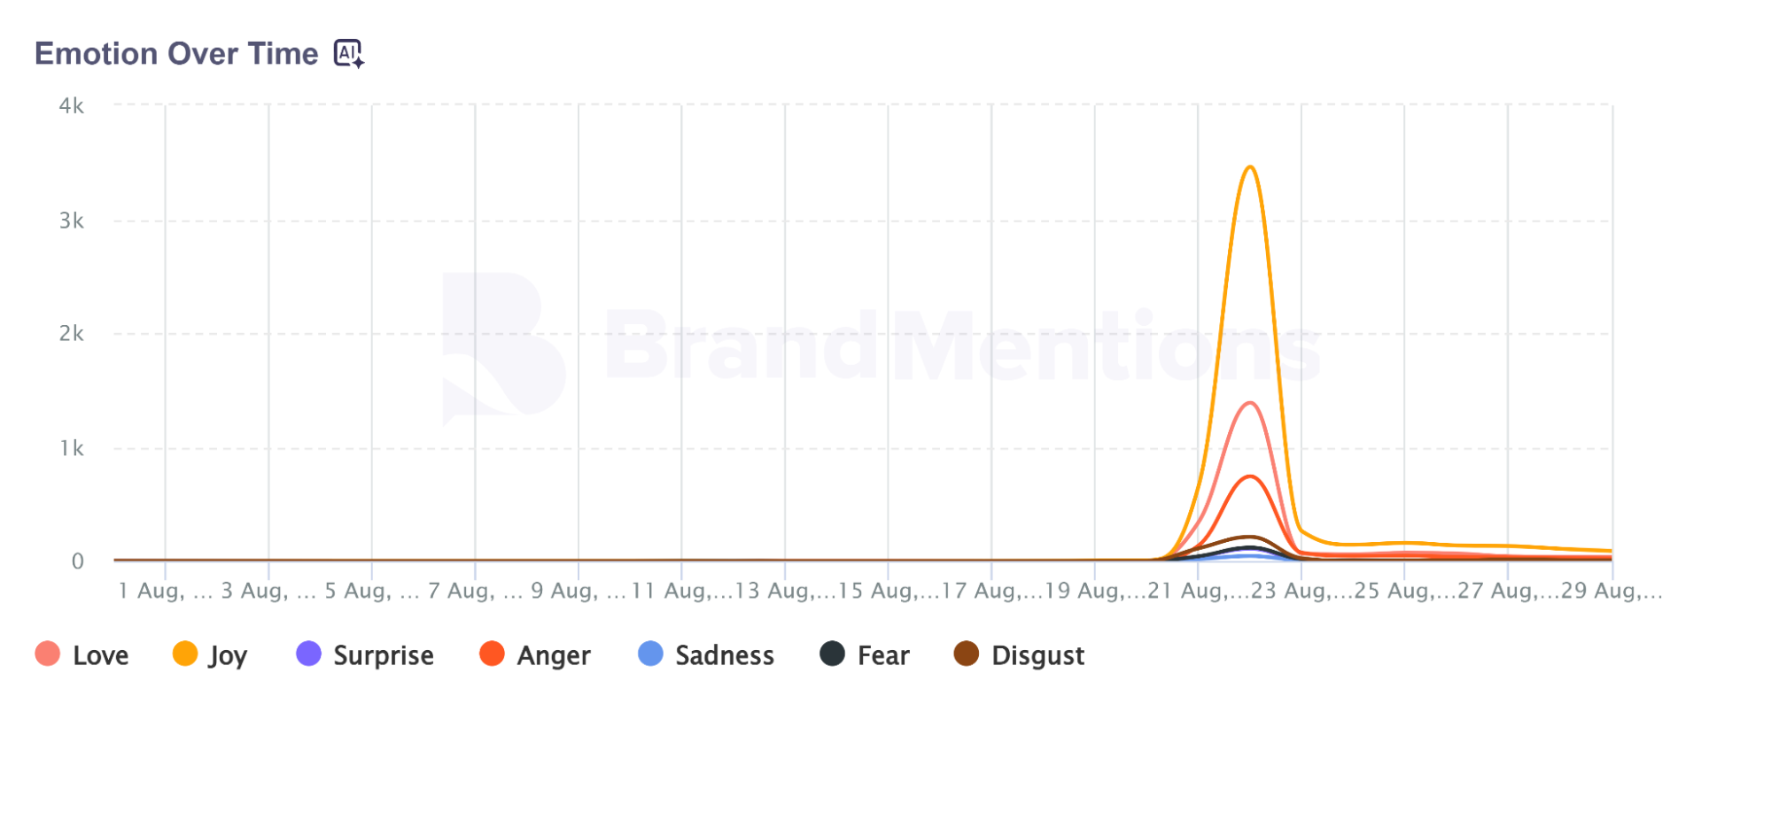Click the Emotion Over Time title

176,54
